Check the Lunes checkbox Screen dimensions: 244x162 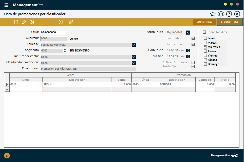(x=205, y=38)
